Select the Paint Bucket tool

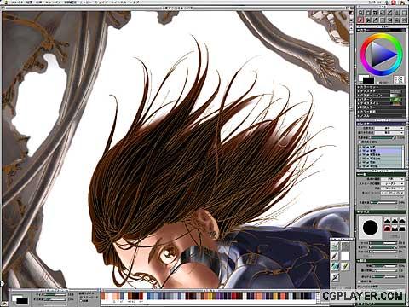coord(368,20)
